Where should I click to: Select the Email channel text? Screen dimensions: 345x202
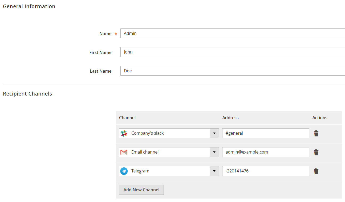click(145, 152)
